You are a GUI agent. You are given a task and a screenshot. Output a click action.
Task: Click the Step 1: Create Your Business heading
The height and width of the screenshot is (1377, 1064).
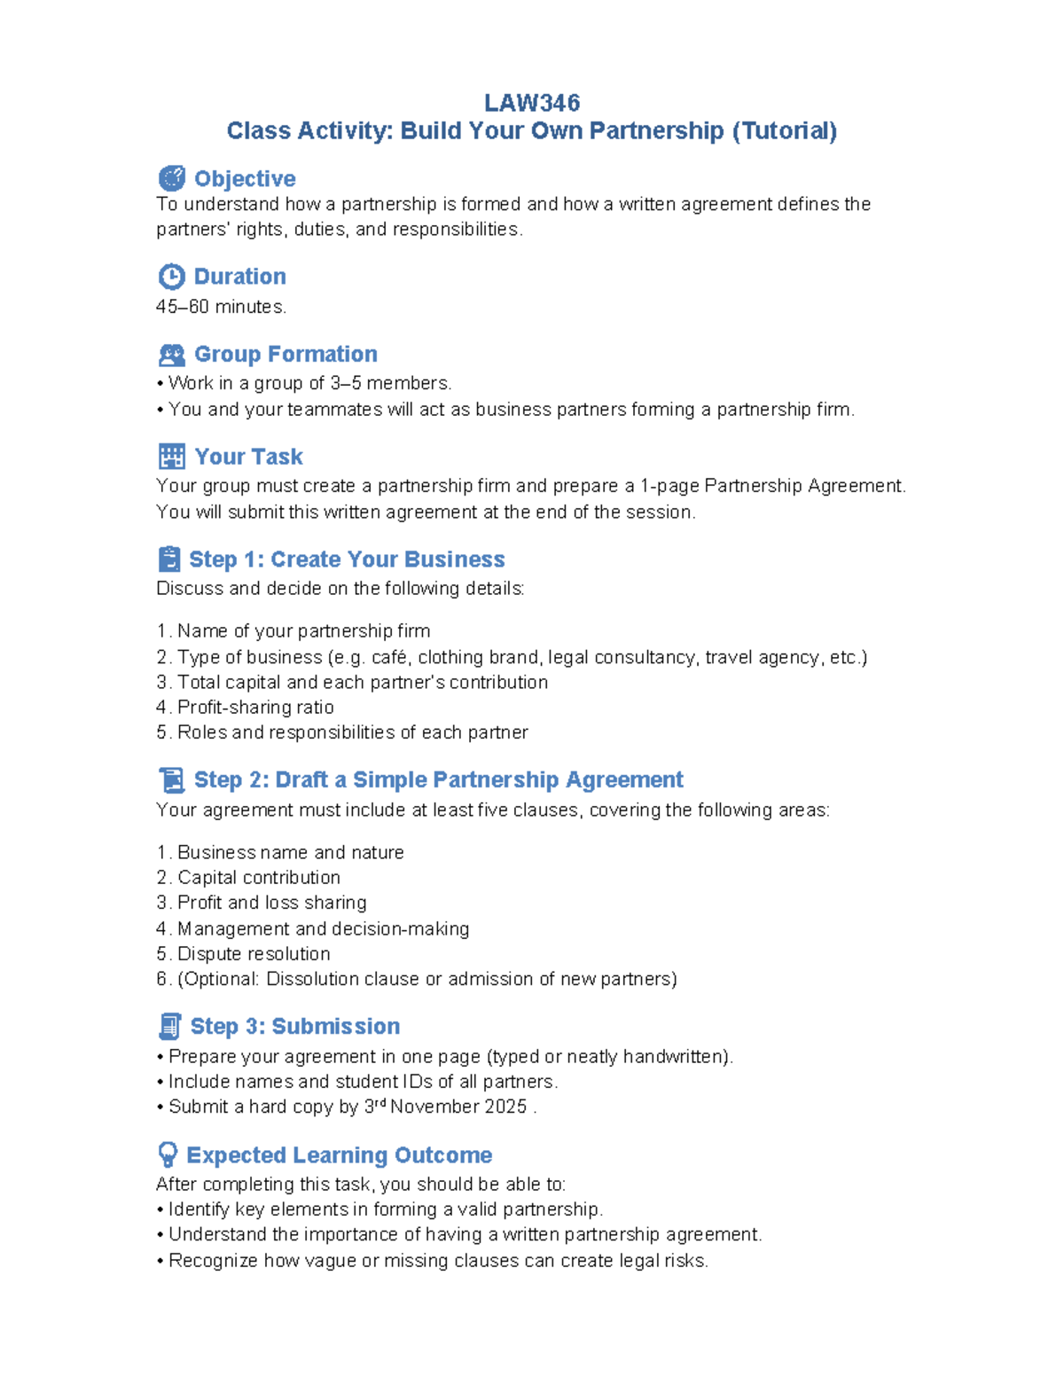point(347,559)
